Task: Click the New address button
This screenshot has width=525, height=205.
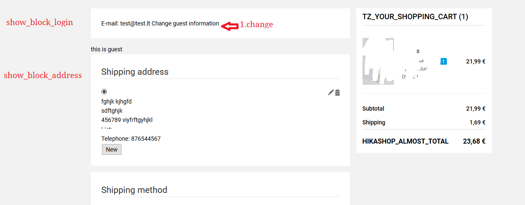Action: click(112, 149)
